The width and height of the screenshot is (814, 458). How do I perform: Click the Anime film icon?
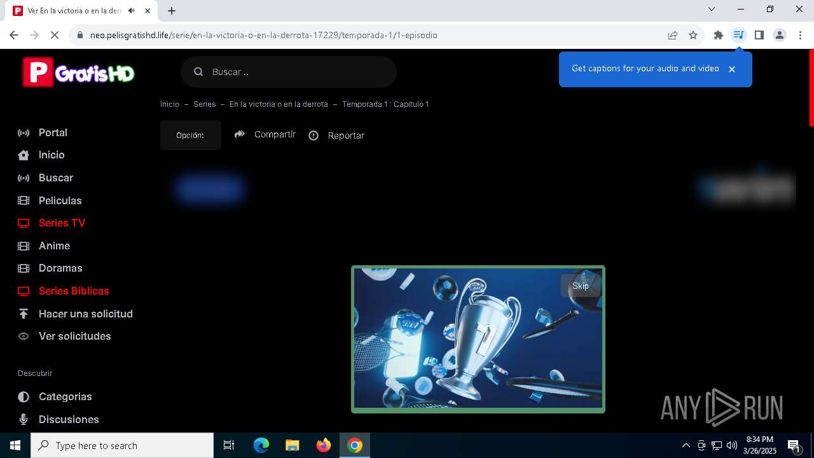[24, 246]
